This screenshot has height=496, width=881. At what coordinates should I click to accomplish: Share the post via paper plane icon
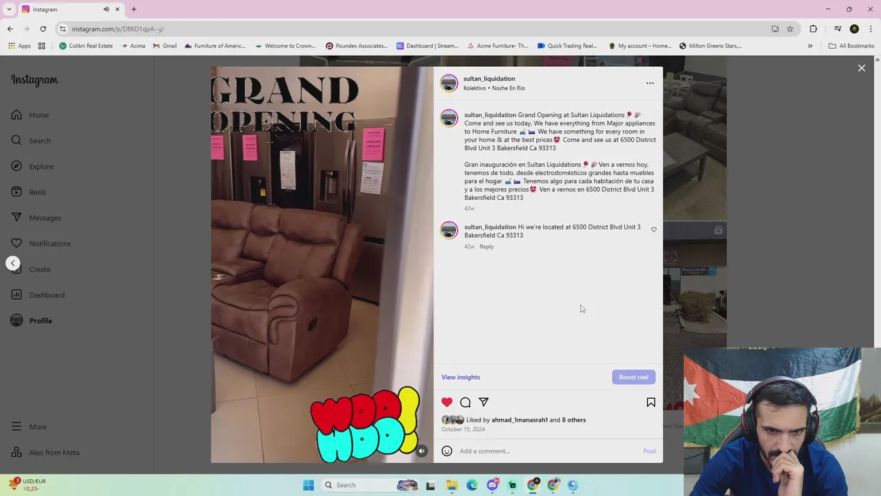point(484,402)
